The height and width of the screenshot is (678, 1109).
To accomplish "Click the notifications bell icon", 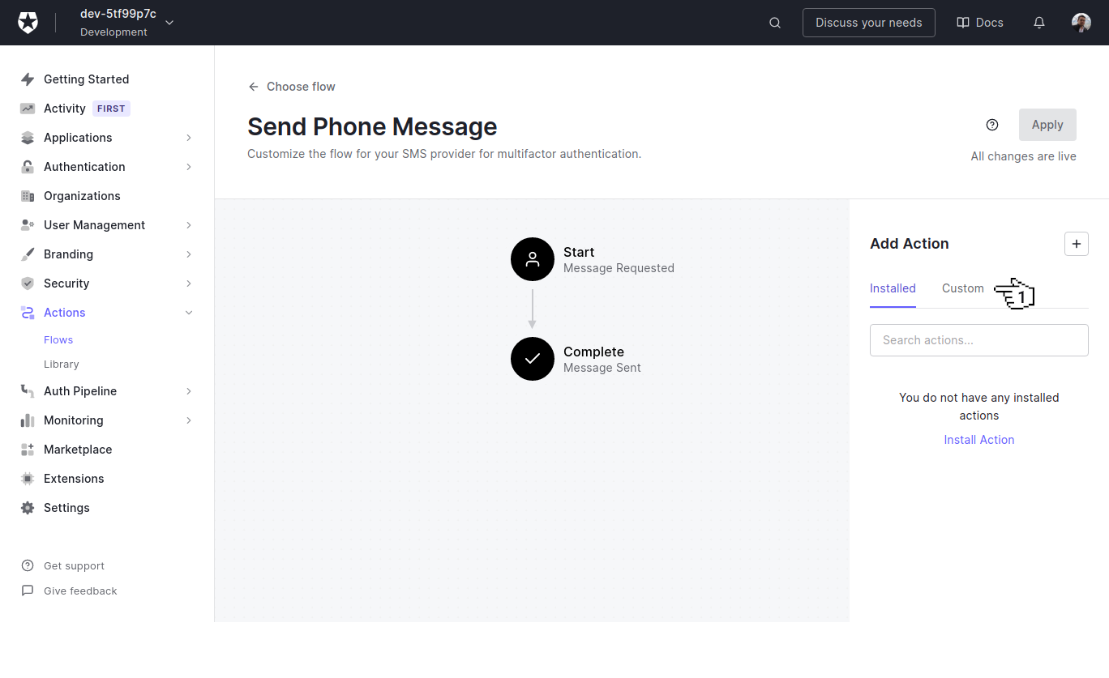I will pos(1038,23).
